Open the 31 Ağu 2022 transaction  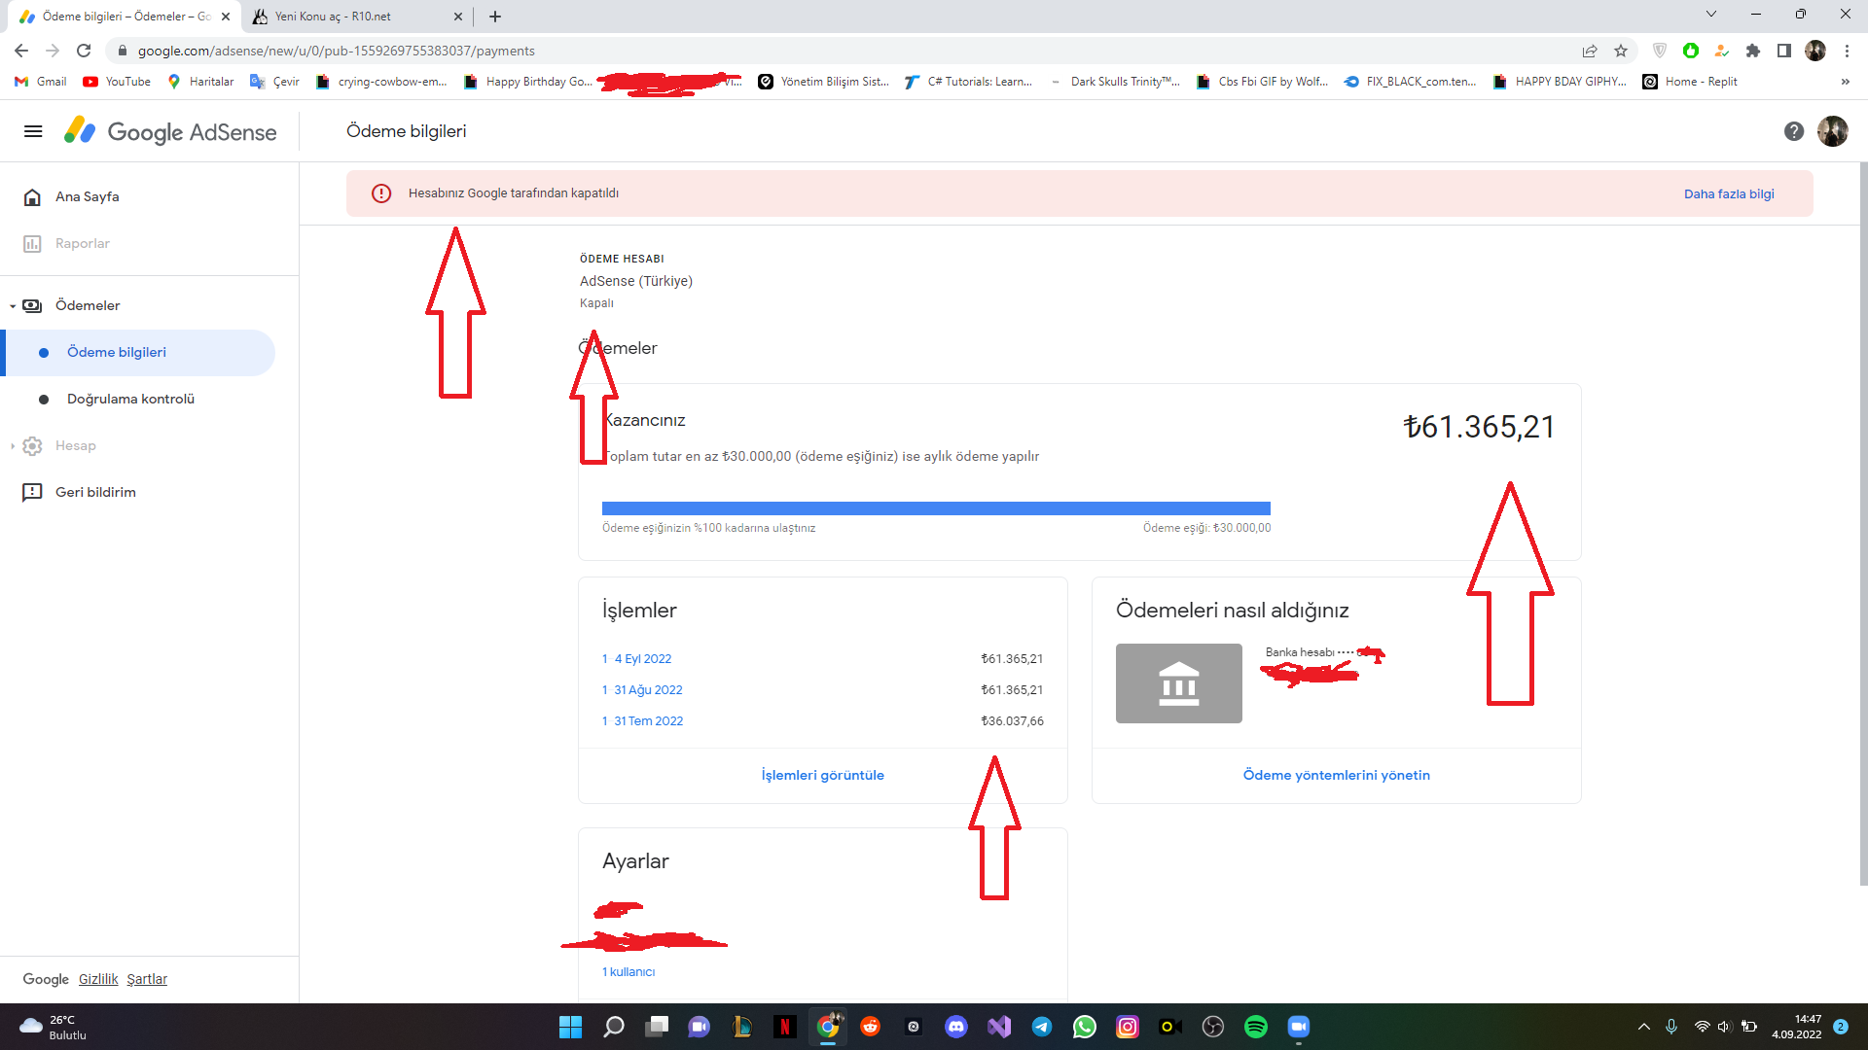coord(642,690)
